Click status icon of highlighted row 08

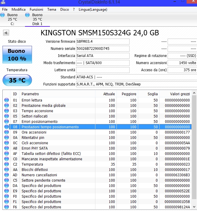(7, 127)
